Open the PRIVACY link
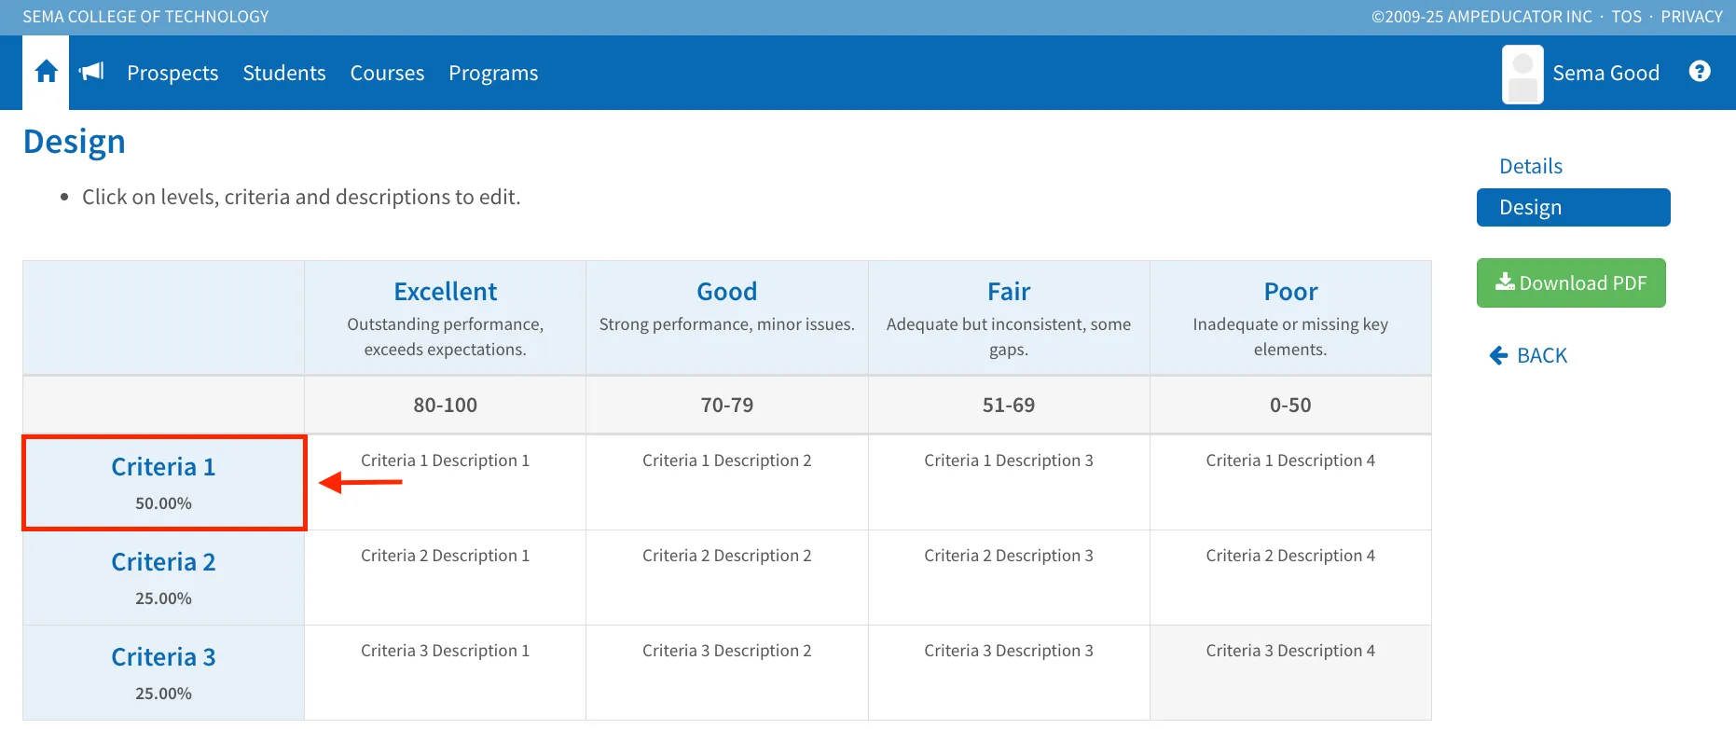 [x=1691, y=17]
